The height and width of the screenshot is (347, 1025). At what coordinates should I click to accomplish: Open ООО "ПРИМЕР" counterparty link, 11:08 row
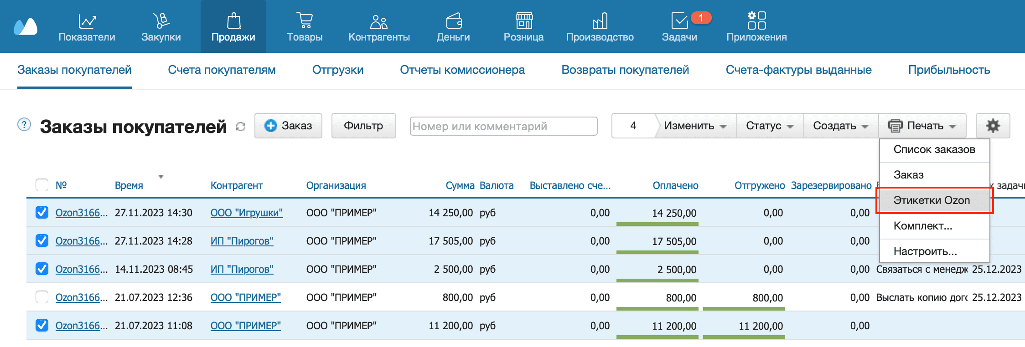point(246,326)
